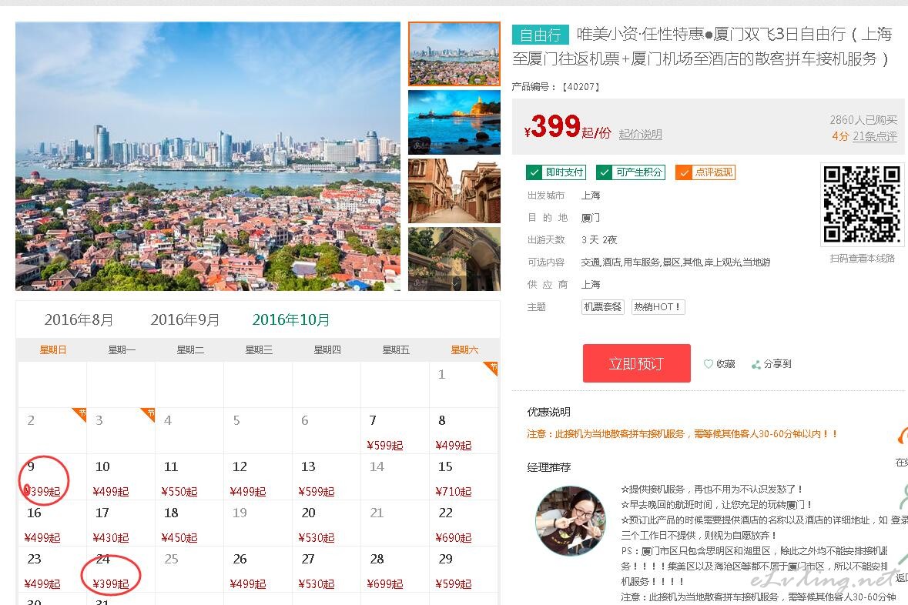Select the seaside rocks sunset thumbnail
The height and width of the screenshot is (605, 908).
(x=454, y=122)
